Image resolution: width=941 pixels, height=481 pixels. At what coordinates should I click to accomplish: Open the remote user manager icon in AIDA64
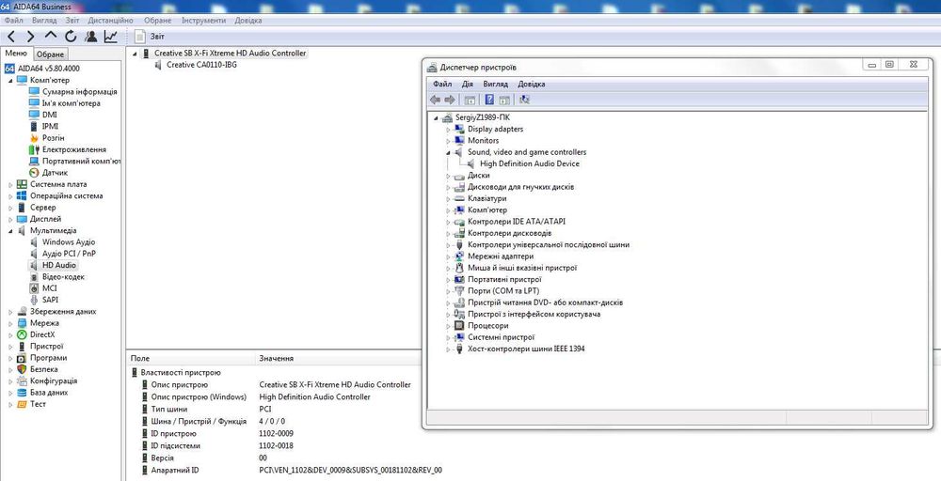tap(90, 37)
